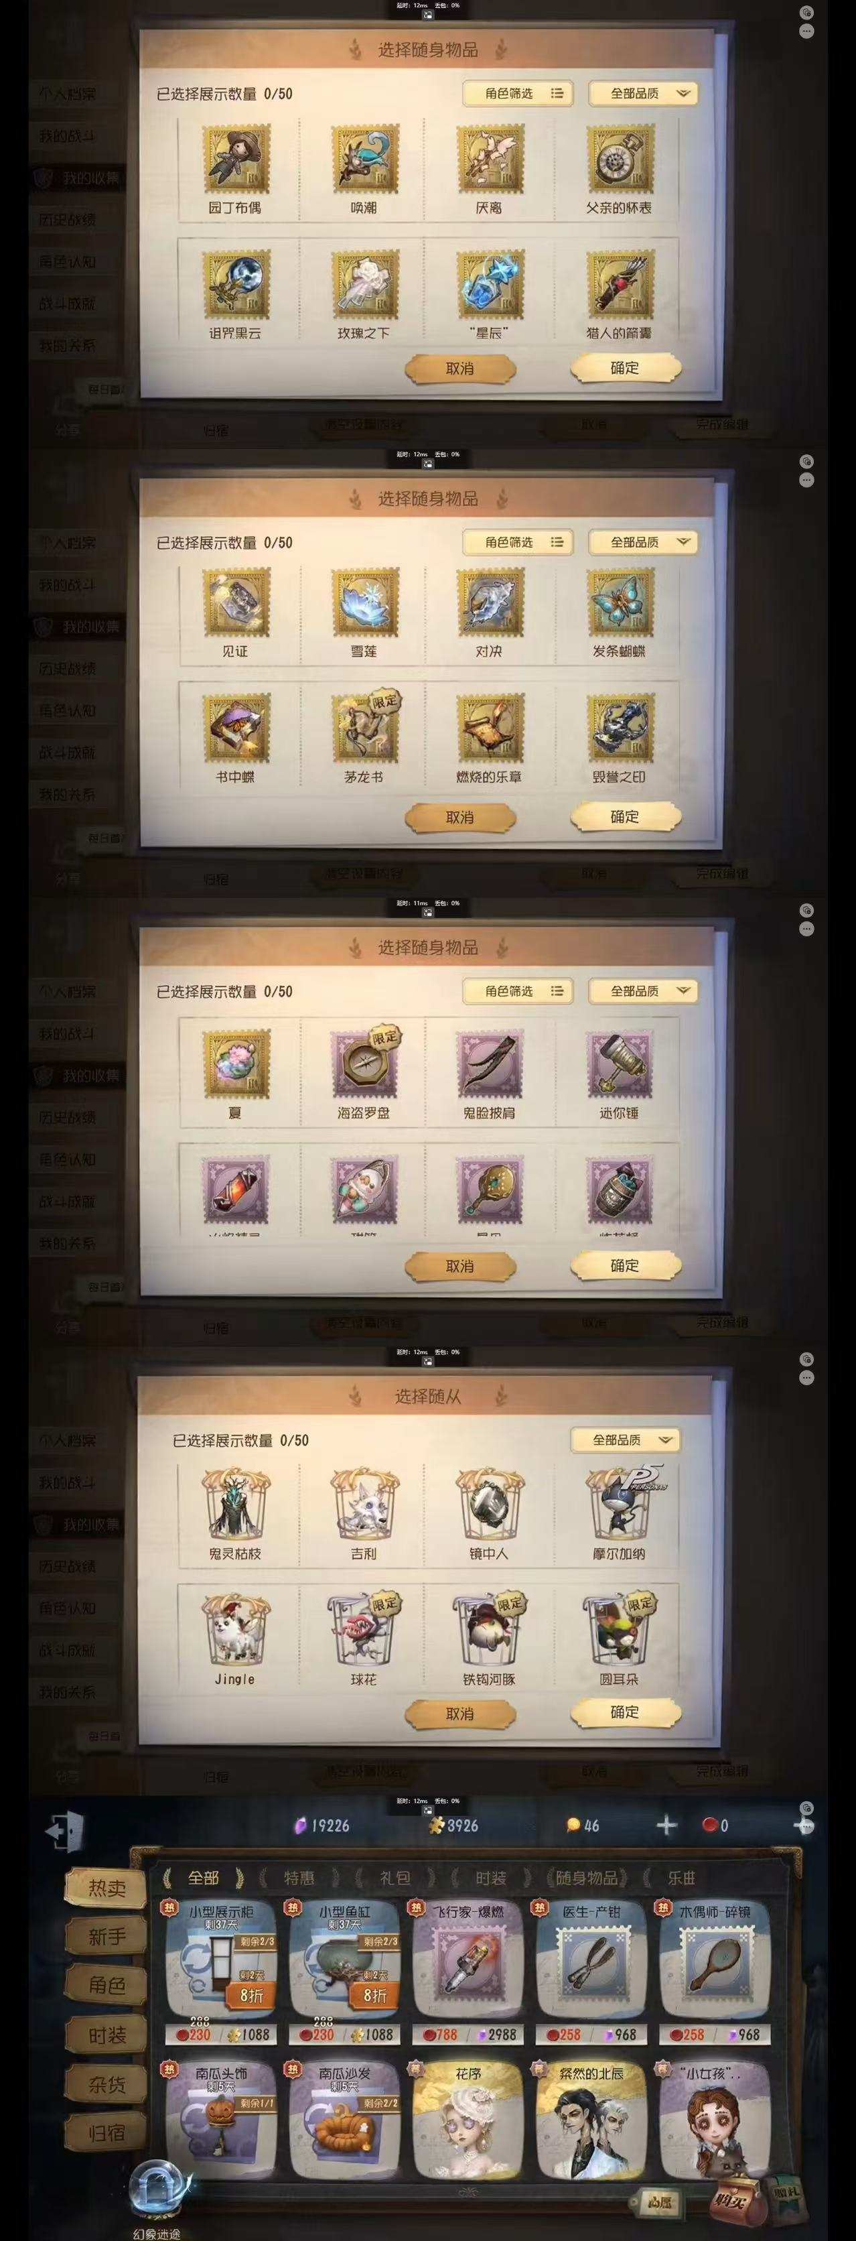Expand 全部品质 dropdown above 发条蝴蝶 item
This screenshot has height=2241, width=856.
tap(644, 542)
